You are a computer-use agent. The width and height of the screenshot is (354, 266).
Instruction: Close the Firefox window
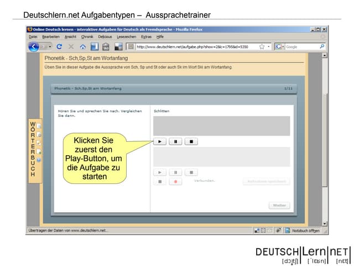(x=324, y=29)
